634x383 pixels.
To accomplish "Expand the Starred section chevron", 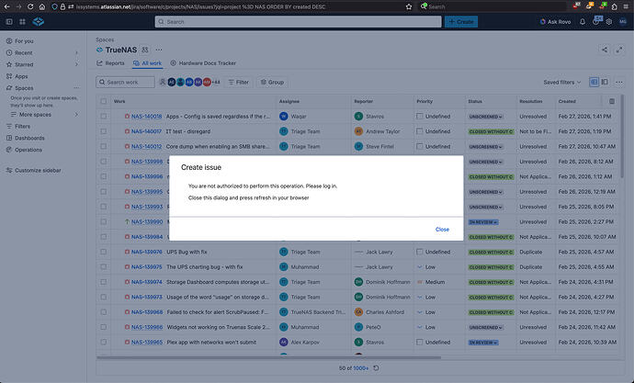I will (76, 64).
